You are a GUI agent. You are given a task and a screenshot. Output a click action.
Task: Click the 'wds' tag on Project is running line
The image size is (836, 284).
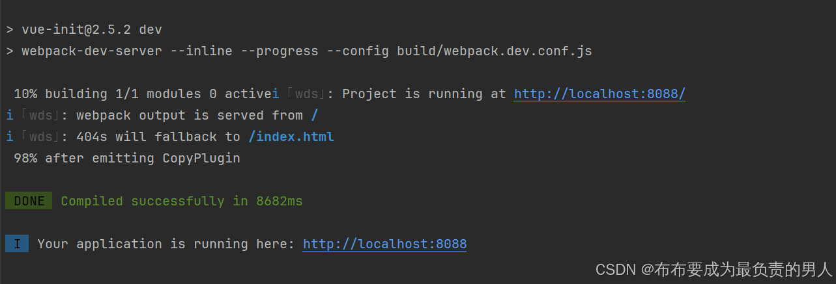pos(307,94)
